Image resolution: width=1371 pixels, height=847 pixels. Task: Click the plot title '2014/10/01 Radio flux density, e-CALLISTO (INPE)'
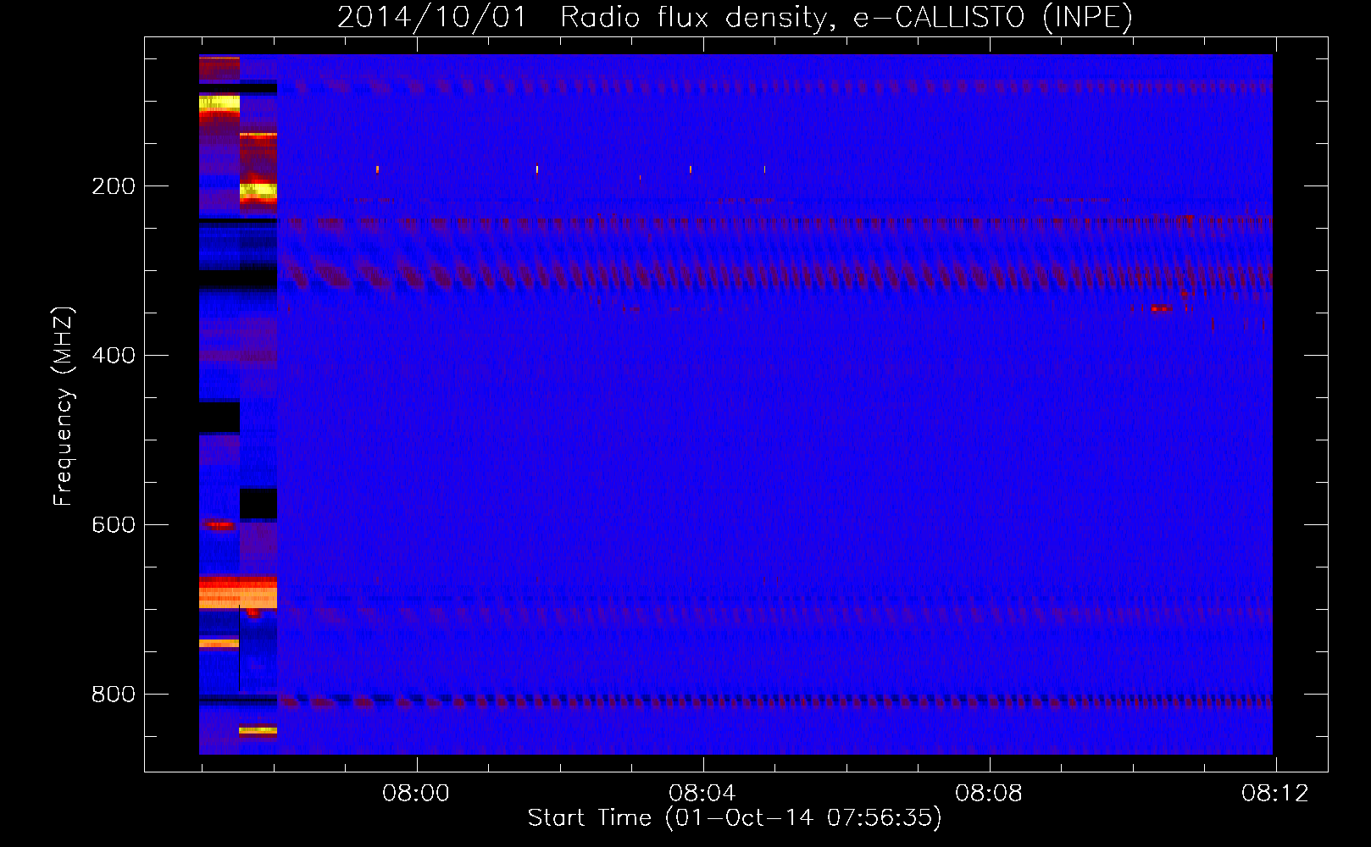tap(735, 17)
